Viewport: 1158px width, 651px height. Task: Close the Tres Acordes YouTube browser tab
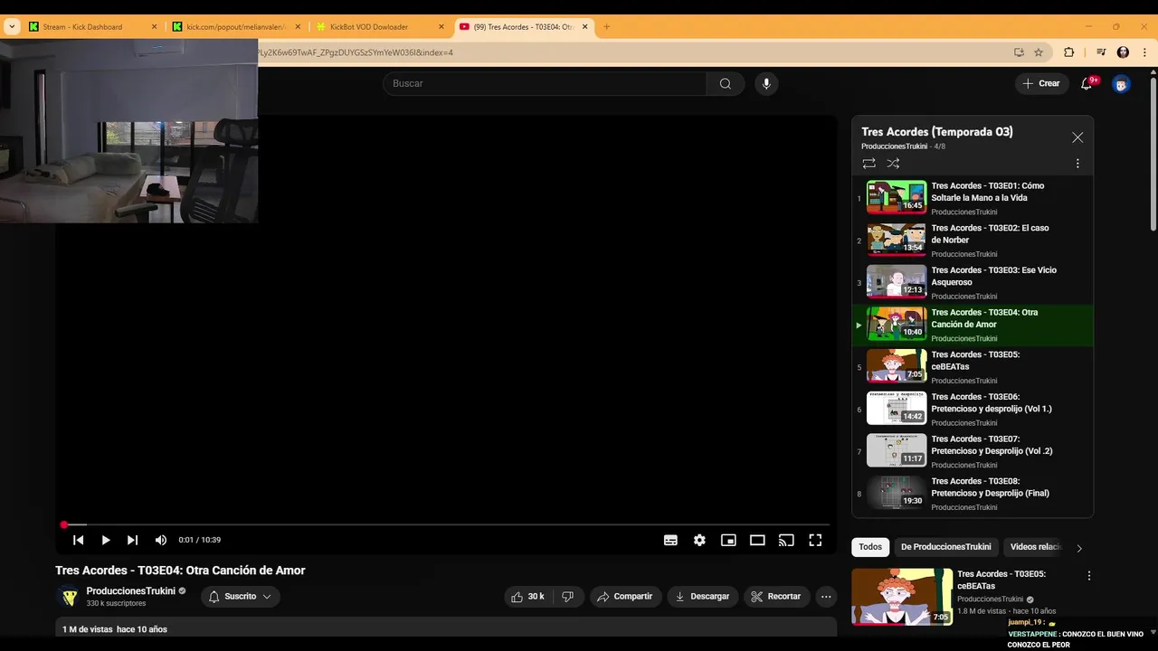[x=585, y=27]
